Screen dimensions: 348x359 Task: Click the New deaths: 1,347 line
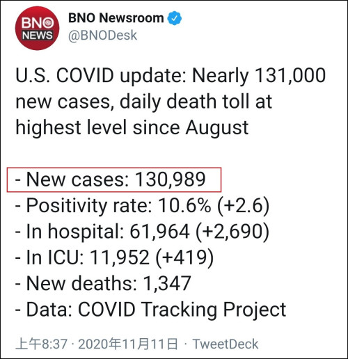(103, 283)
